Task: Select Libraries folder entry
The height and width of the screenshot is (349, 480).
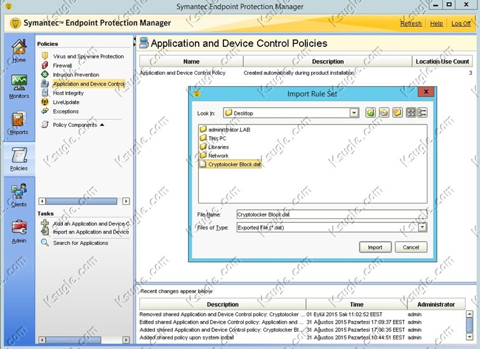Action: pyautogui.click(x=215, y=147)
